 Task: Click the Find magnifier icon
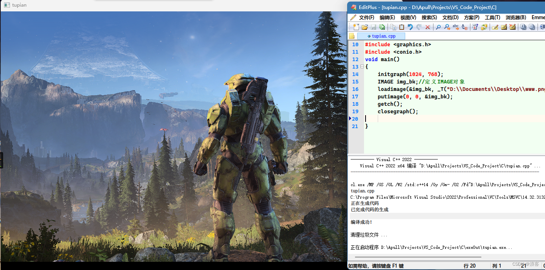[439, 27]
